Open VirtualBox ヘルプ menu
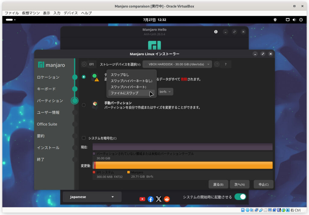 86,13
